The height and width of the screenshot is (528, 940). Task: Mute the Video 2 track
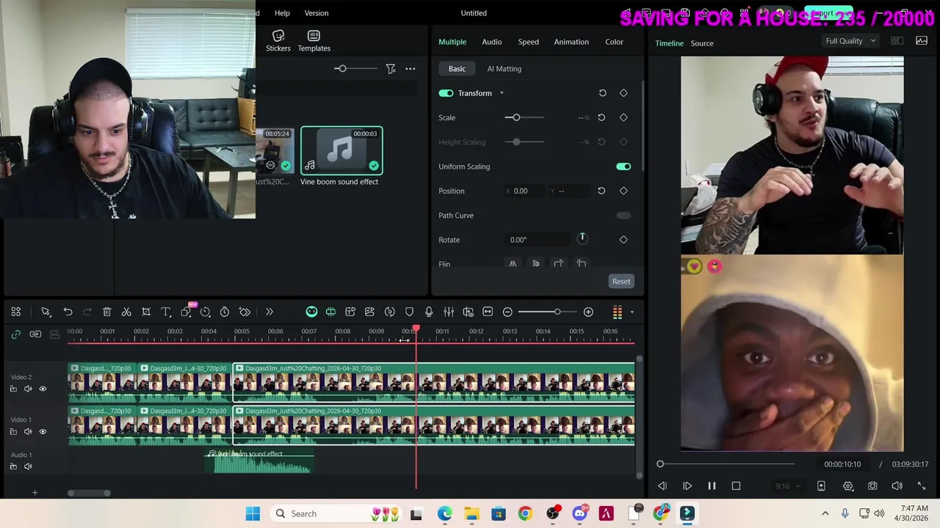pos(28,389)
